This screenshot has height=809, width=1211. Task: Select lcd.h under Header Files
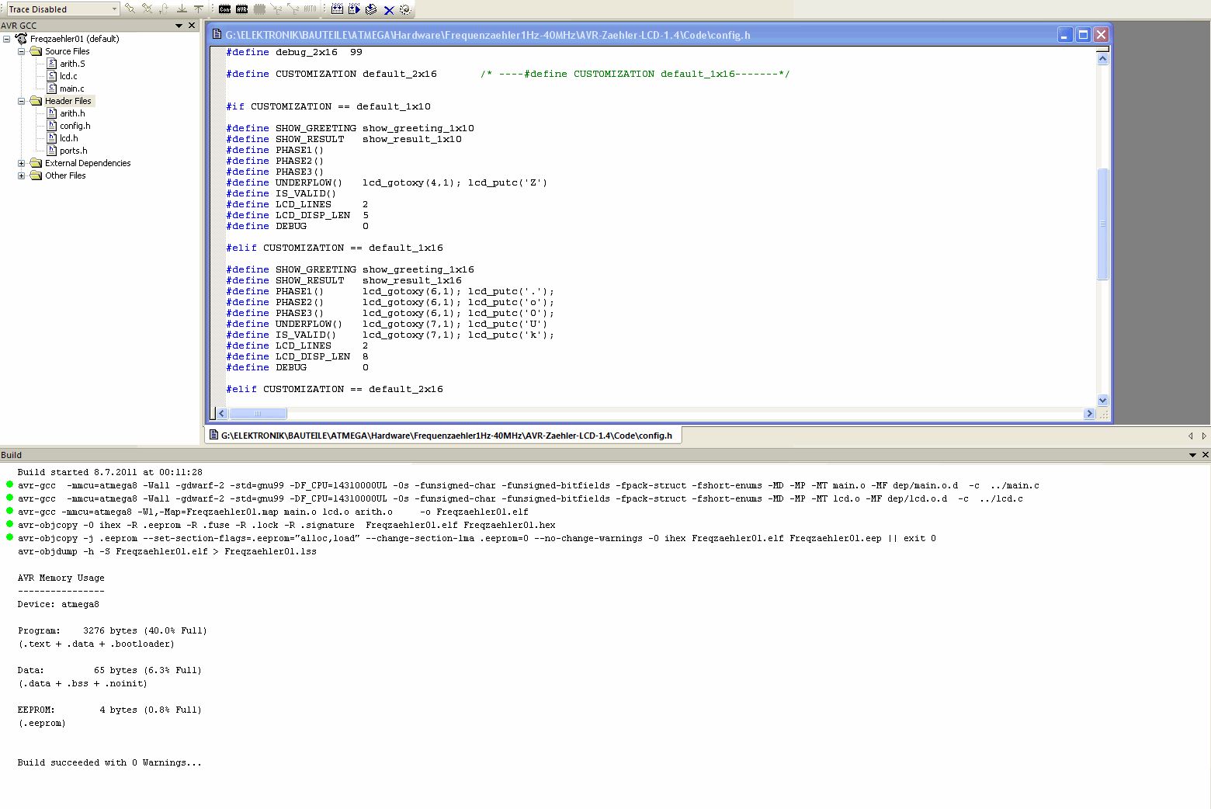pyautogui.click(x=68, y=138)
